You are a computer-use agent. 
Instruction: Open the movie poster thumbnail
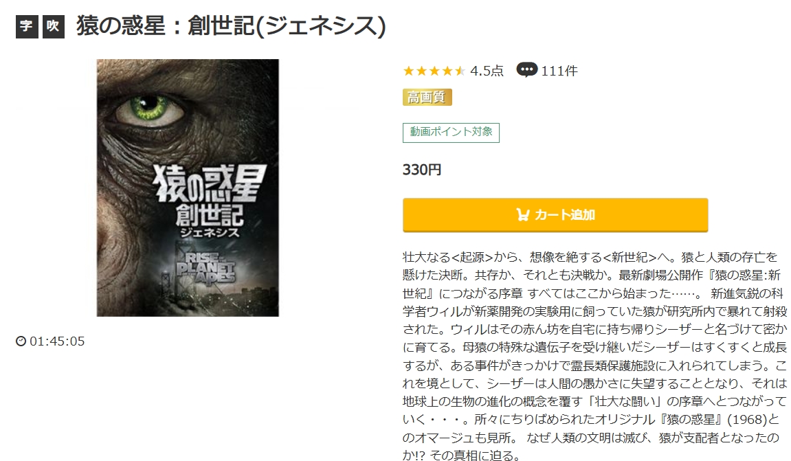click(x=188, y=188)
